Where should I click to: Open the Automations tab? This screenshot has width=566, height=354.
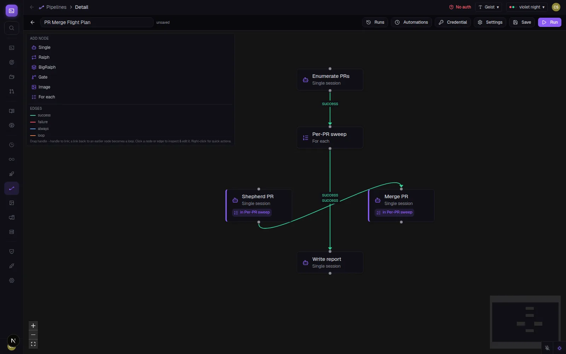pos(411,22)
